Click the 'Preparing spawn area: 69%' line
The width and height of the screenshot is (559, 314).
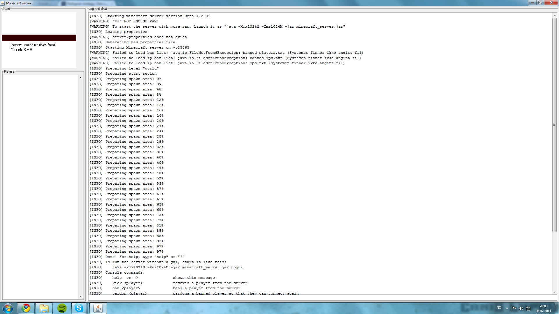pyautogui.click(x=127, y=210)
